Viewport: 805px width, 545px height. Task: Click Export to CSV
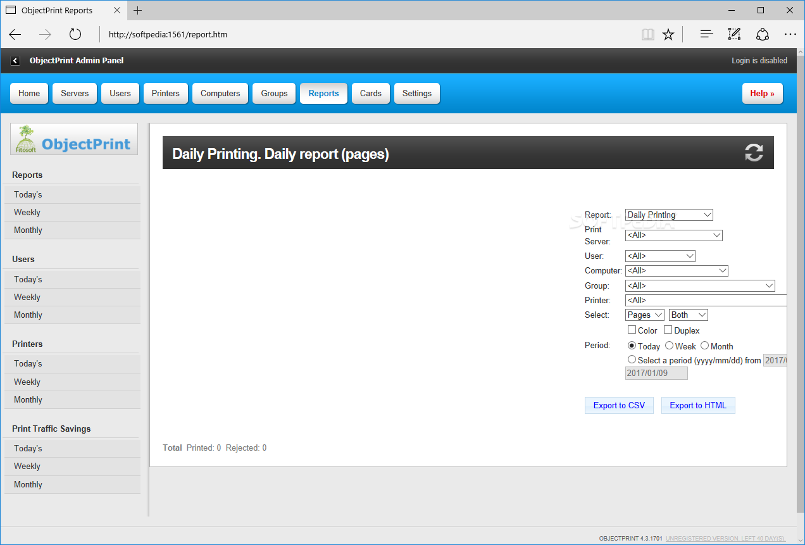[x=619, y=406]
